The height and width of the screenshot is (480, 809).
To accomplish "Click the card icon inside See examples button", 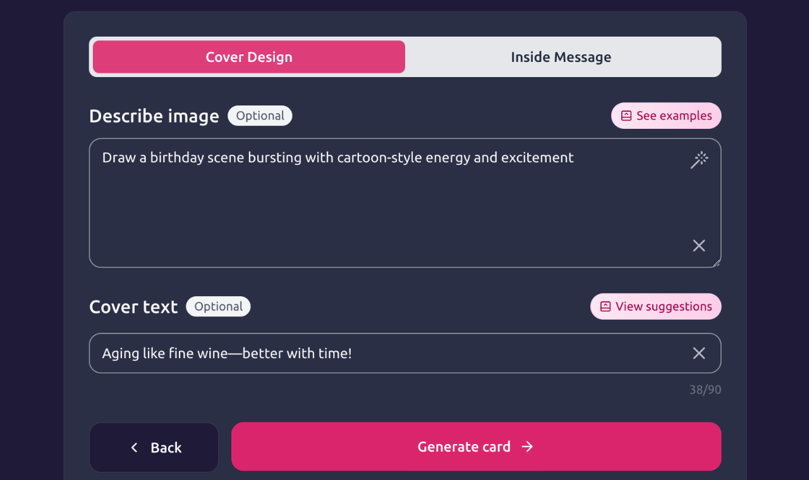I will click(x=626, y=115).
